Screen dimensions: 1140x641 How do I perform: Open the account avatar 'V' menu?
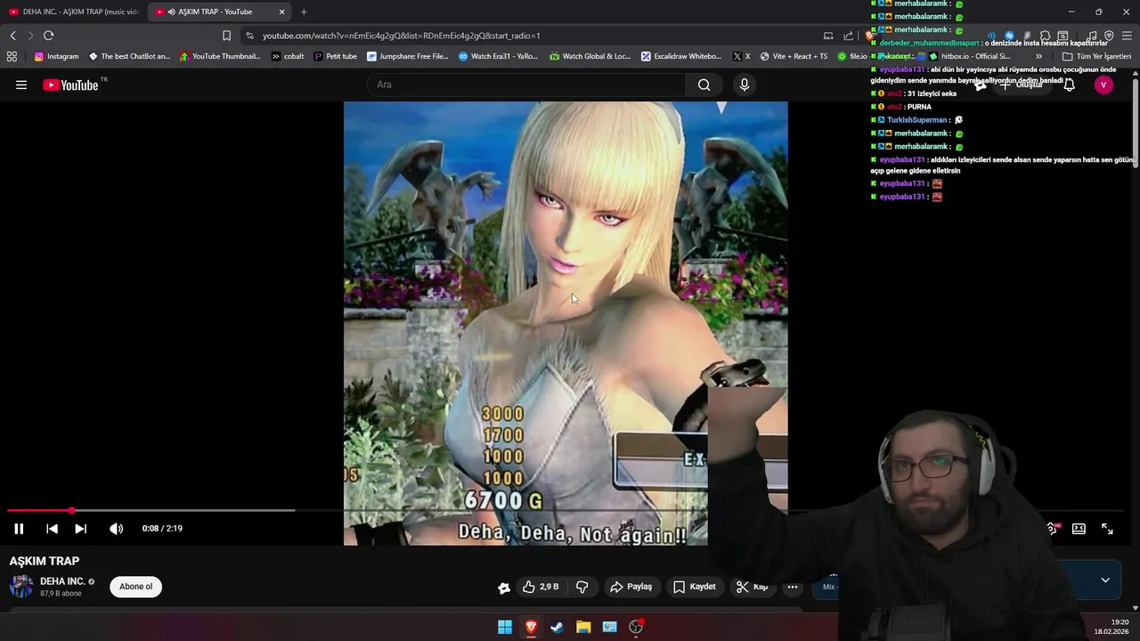click(1103, 85)
